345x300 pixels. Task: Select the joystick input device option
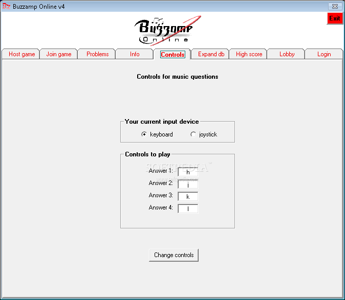click(204, 134)
